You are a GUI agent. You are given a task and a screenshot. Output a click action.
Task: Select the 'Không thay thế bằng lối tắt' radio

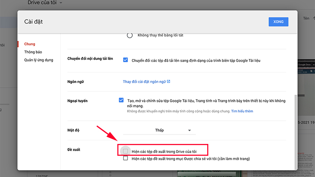[x=130, y=35]
